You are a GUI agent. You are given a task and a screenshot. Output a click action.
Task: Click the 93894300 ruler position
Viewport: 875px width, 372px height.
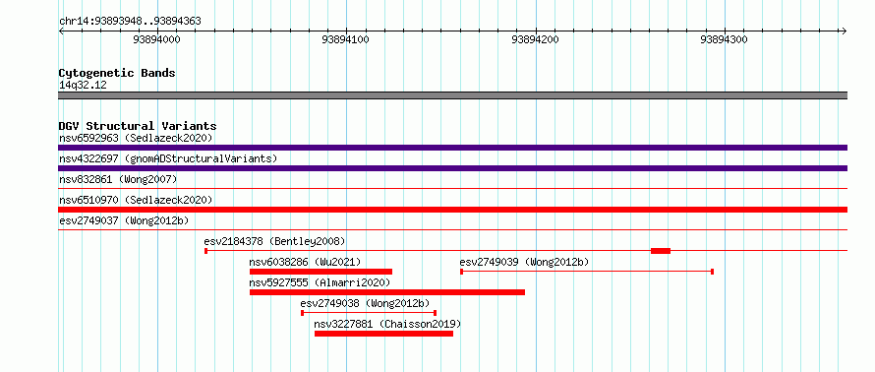[x=725, y=40]
